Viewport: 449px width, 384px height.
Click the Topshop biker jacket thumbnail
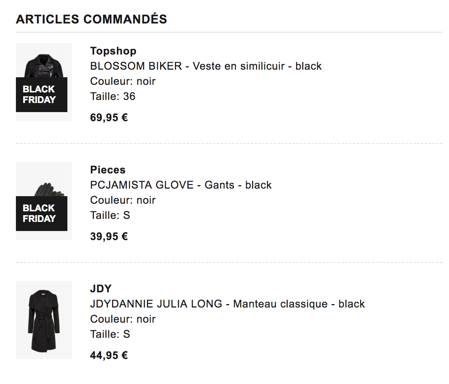coord(44,64)
